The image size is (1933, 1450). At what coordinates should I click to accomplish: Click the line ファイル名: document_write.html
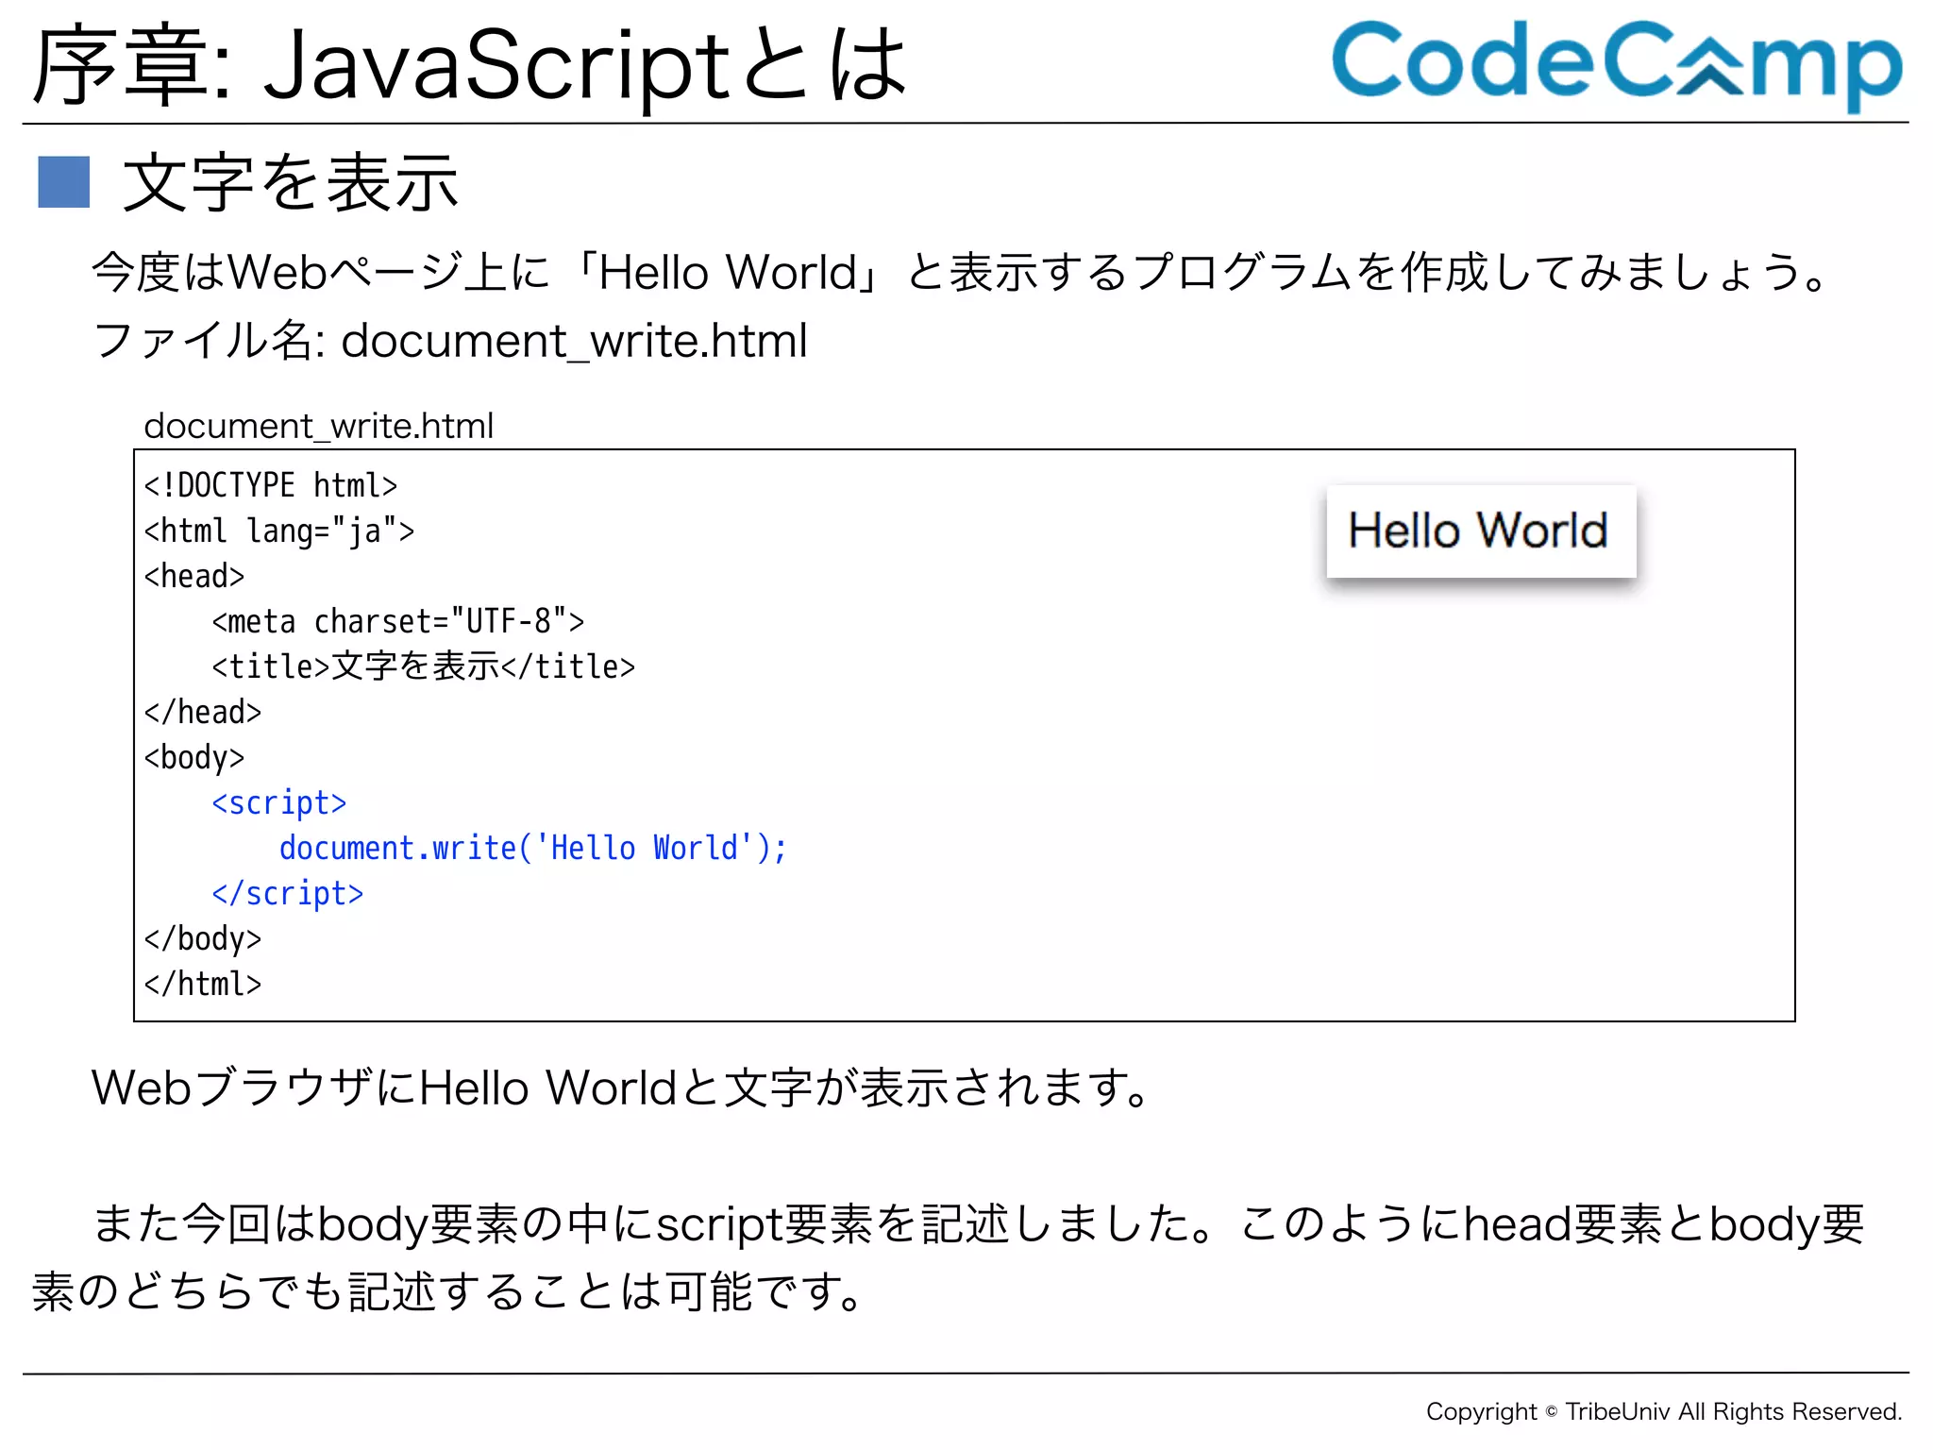tap(450, 341)
